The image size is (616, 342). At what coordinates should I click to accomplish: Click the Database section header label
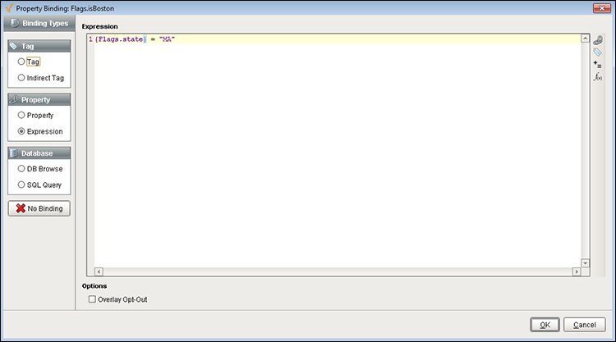37,153
